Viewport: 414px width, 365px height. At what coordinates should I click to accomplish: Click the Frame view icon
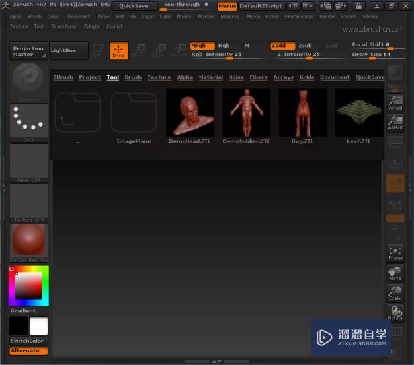tap(395, 253)
